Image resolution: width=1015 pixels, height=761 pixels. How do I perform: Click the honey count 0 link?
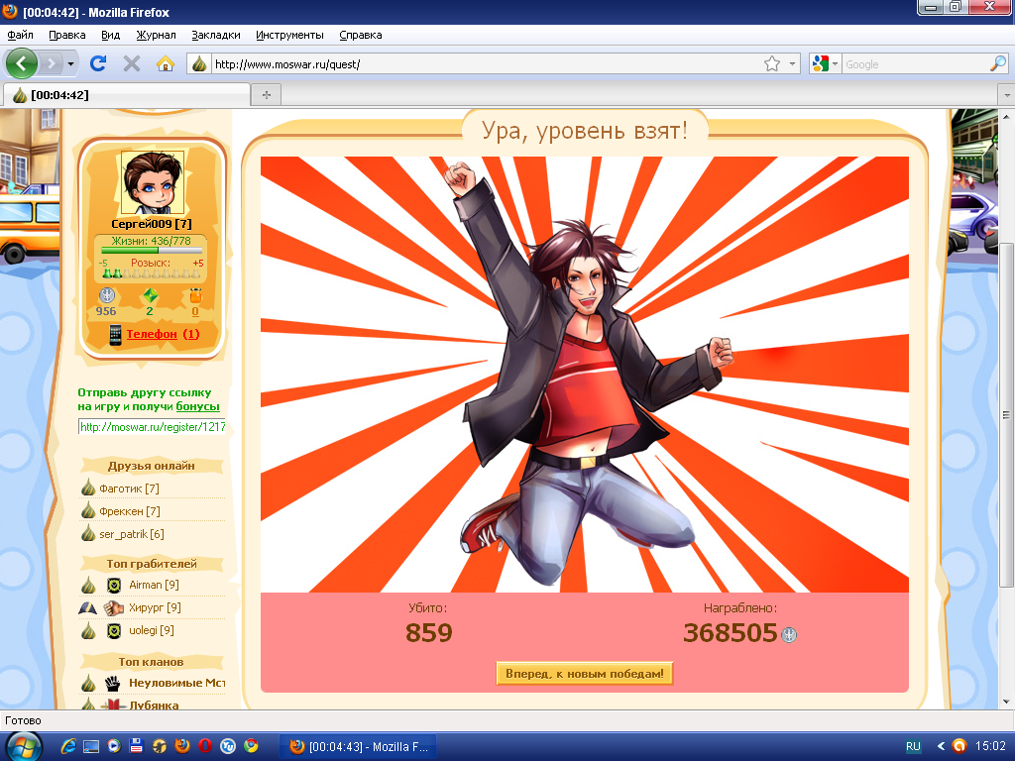[x=195, y=311]
